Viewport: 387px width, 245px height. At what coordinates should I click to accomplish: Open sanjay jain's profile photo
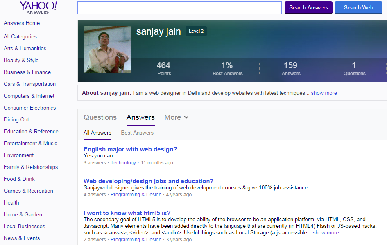coord(107,50)
